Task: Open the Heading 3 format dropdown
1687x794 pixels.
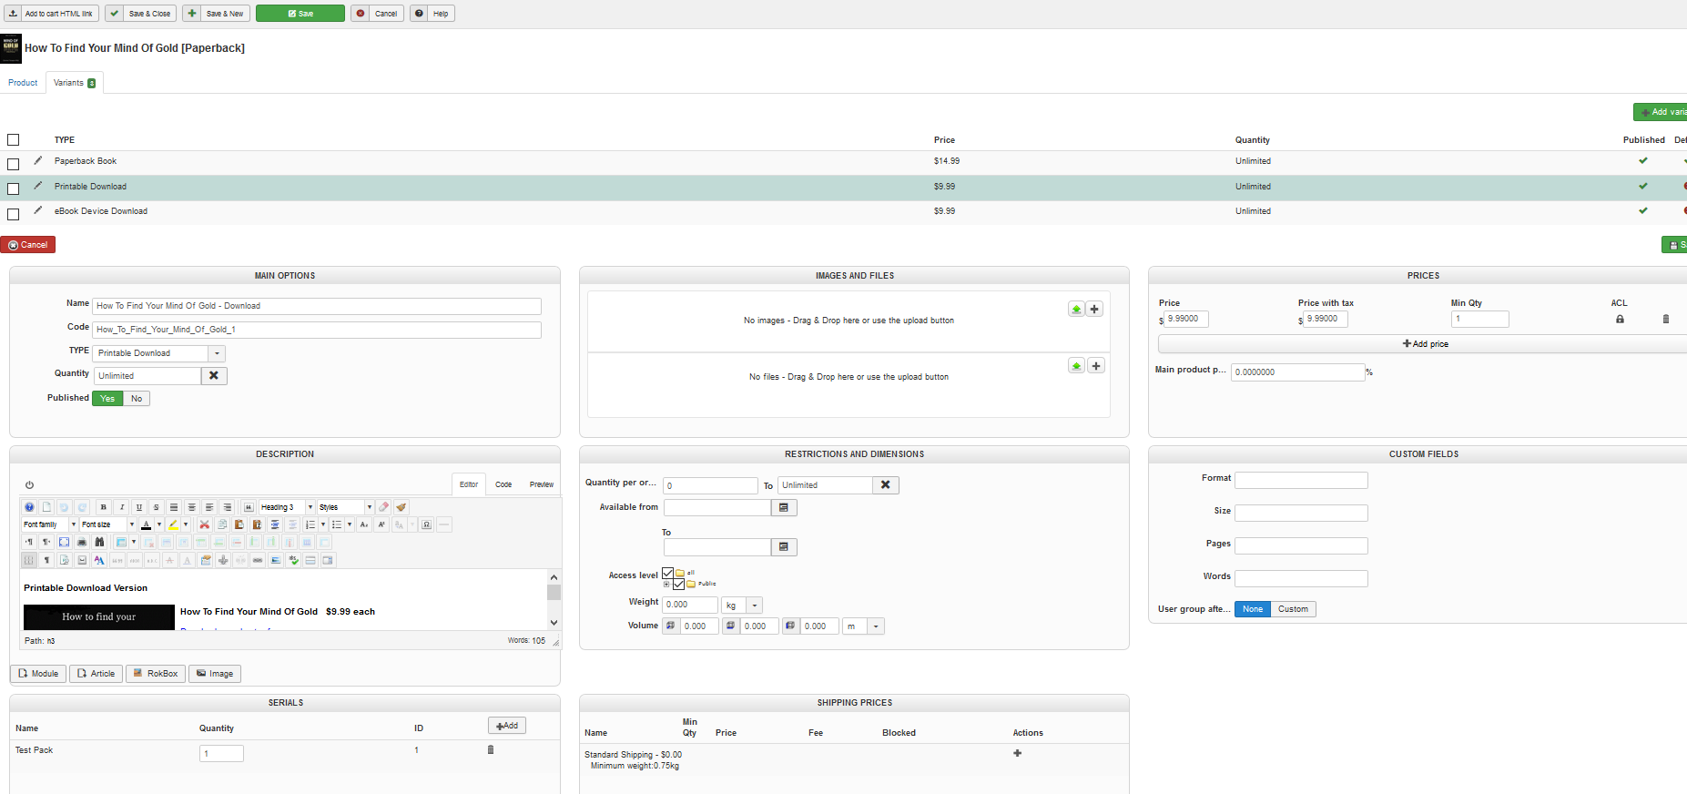Action: 310,507
